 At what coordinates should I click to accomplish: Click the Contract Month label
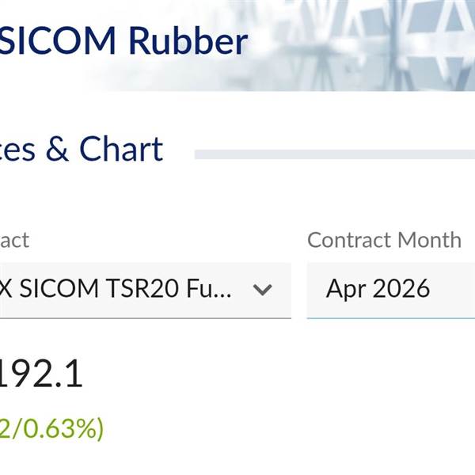(384, 240)
